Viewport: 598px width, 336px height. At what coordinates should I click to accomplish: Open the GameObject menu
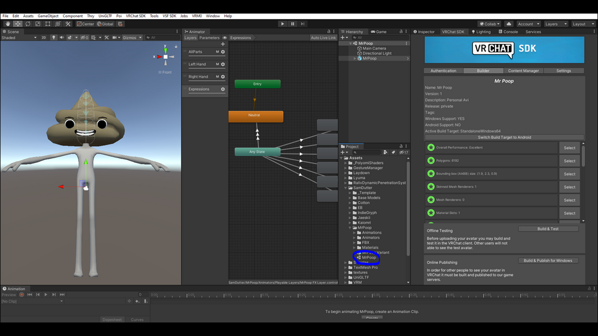point(48,16)
